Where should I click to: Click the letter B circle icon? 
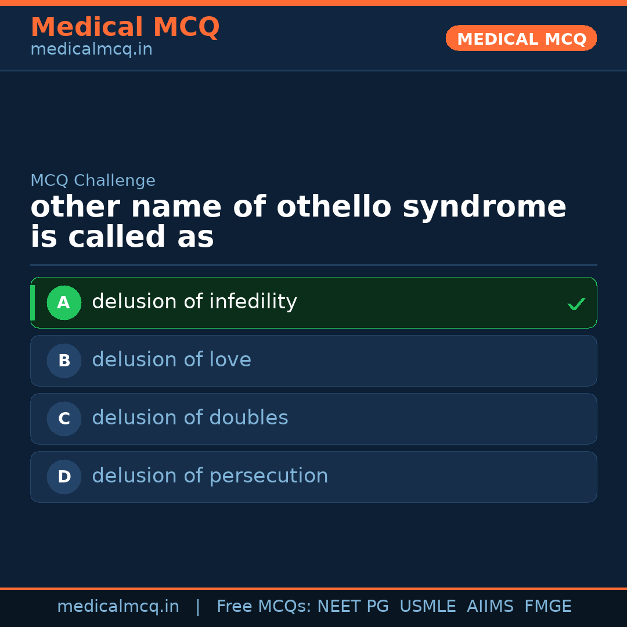tap(64, 361)
